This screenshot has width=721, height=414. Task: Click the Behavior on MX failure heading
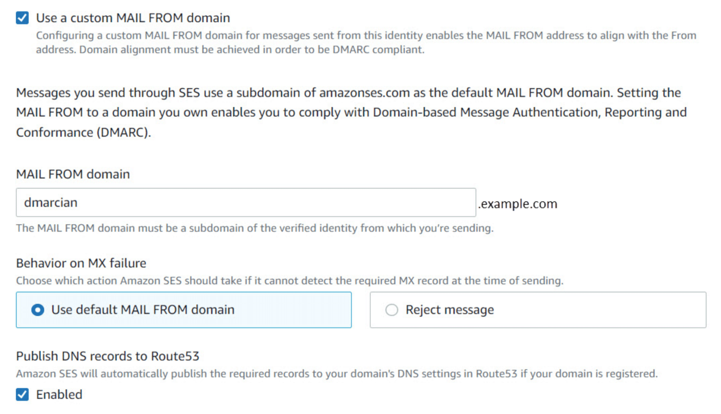[81, 263]
